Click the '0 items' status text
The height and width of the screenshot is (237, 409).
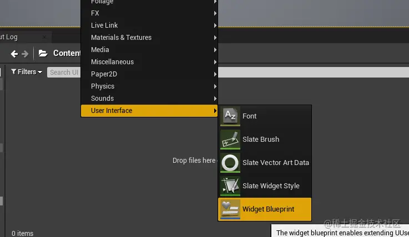pos(22,233)
